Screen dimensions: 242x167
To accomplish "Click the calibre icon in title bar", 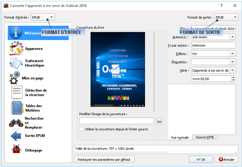I will pyautogui.click(x=6, y=6).
